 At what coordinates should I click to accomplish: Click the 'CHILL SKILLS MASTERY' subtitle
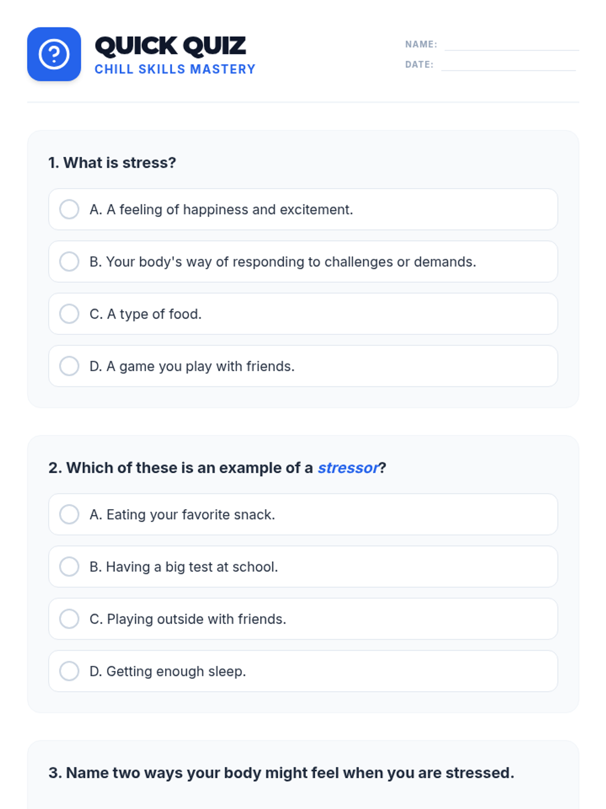[175, 69]
